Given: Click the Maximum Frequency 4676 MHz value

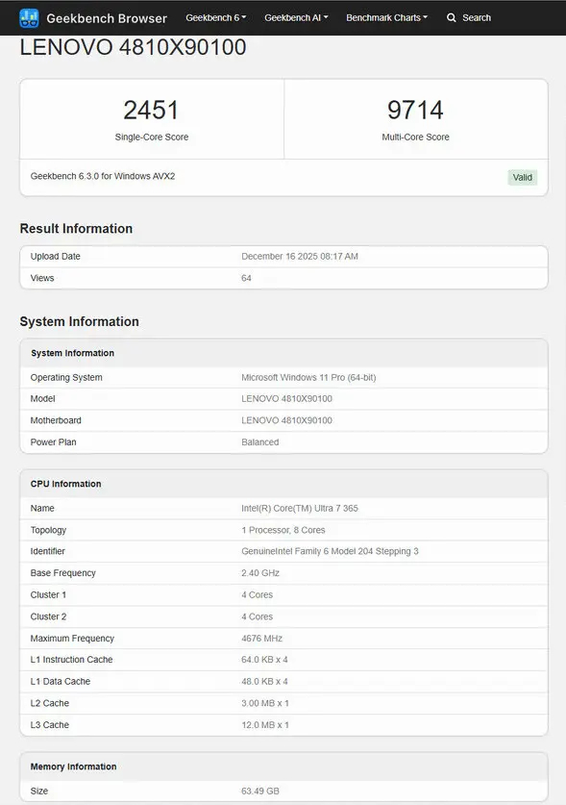Looking at the screenshot, I should coord(261,639).
